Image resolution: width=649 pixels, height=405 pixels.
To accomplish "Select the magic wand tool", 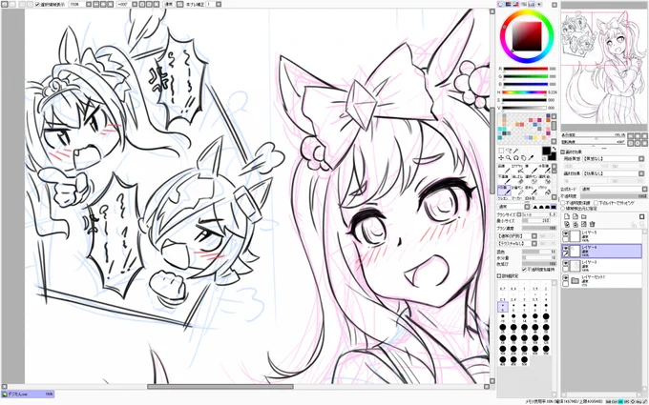I will [x=516, y=151].
